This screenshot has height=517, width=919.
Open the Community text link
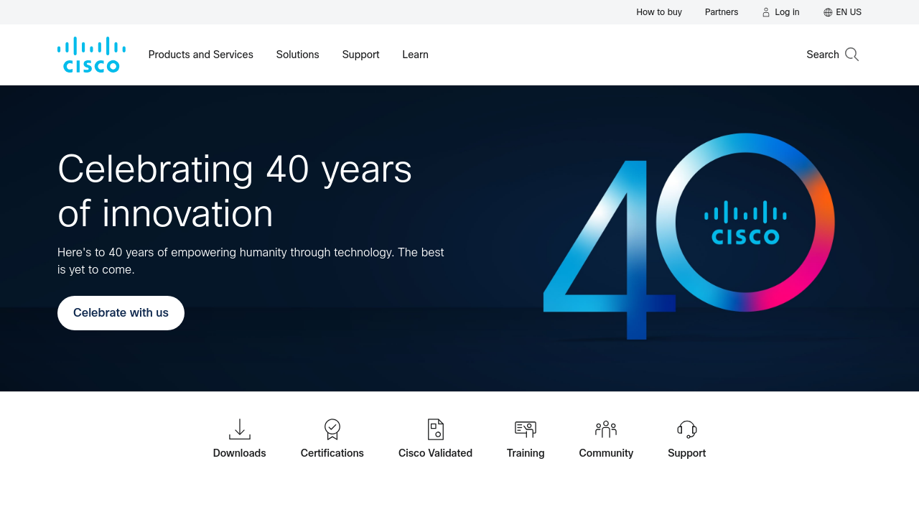click(x=606, y=453)
